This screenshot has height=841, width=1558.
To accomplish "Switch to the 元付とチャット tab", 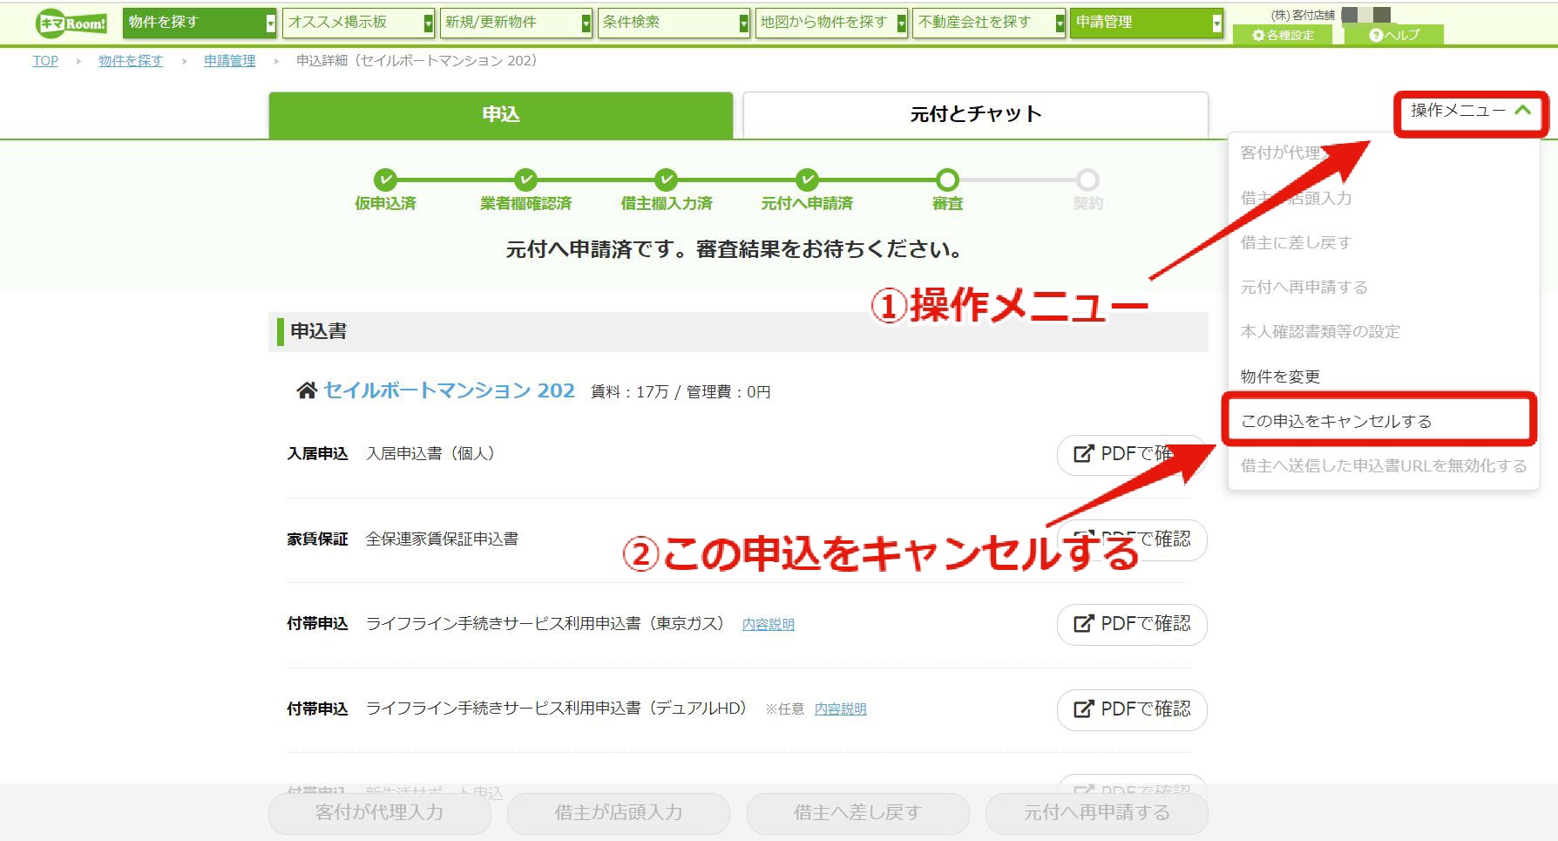I will tap(976, 115).
